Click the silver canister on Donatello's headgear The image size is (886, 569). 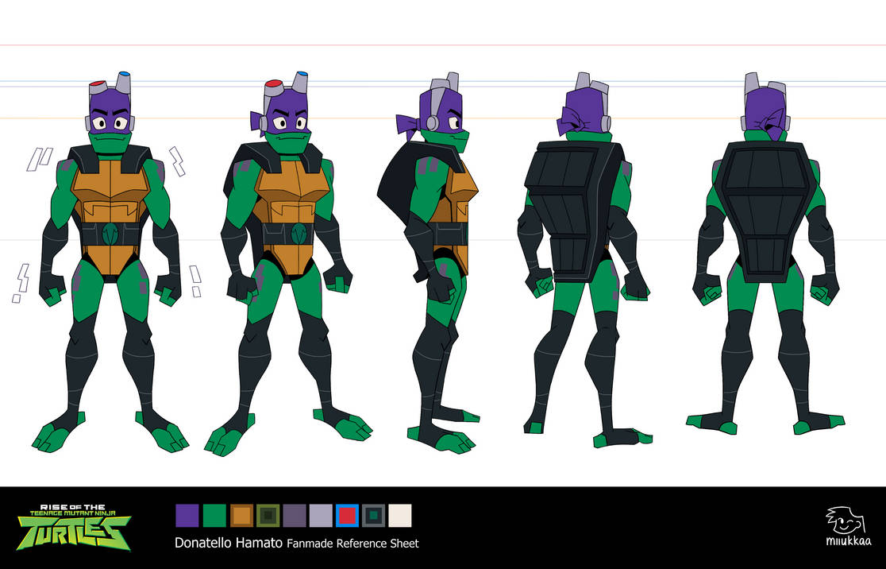click(x=121, y=84)
